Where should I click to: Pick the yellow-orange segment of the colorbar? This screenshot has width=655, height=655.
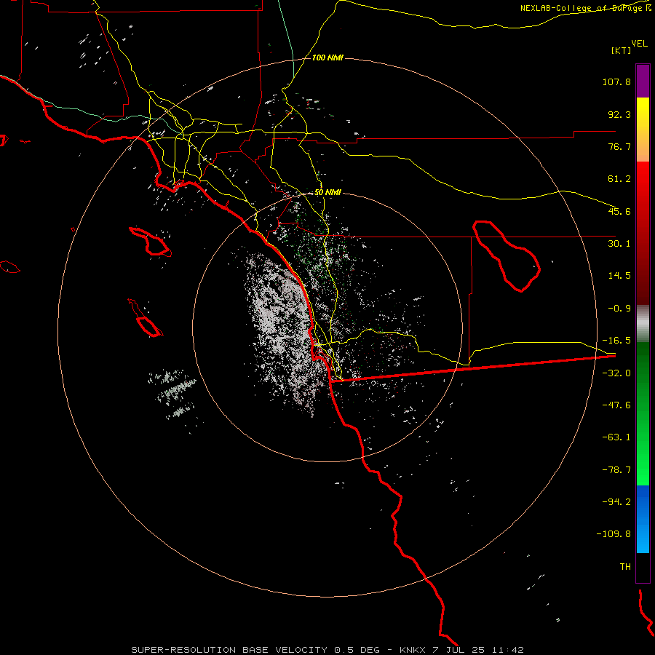643,130
